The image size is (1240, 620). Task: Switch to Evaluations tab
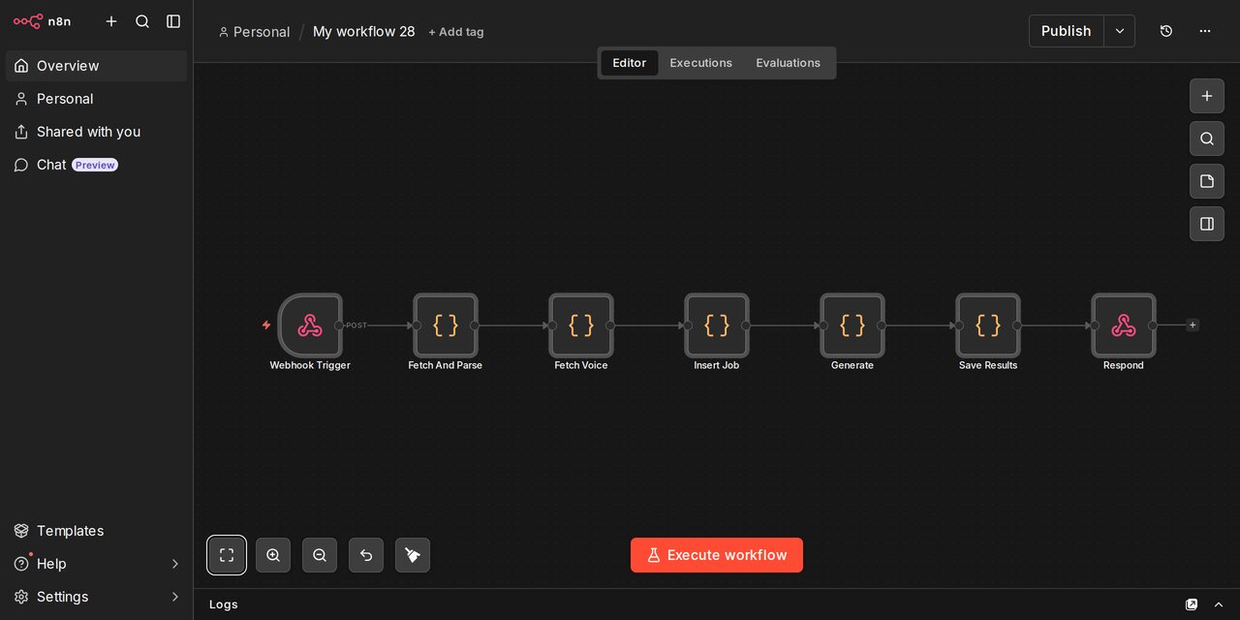788,63
